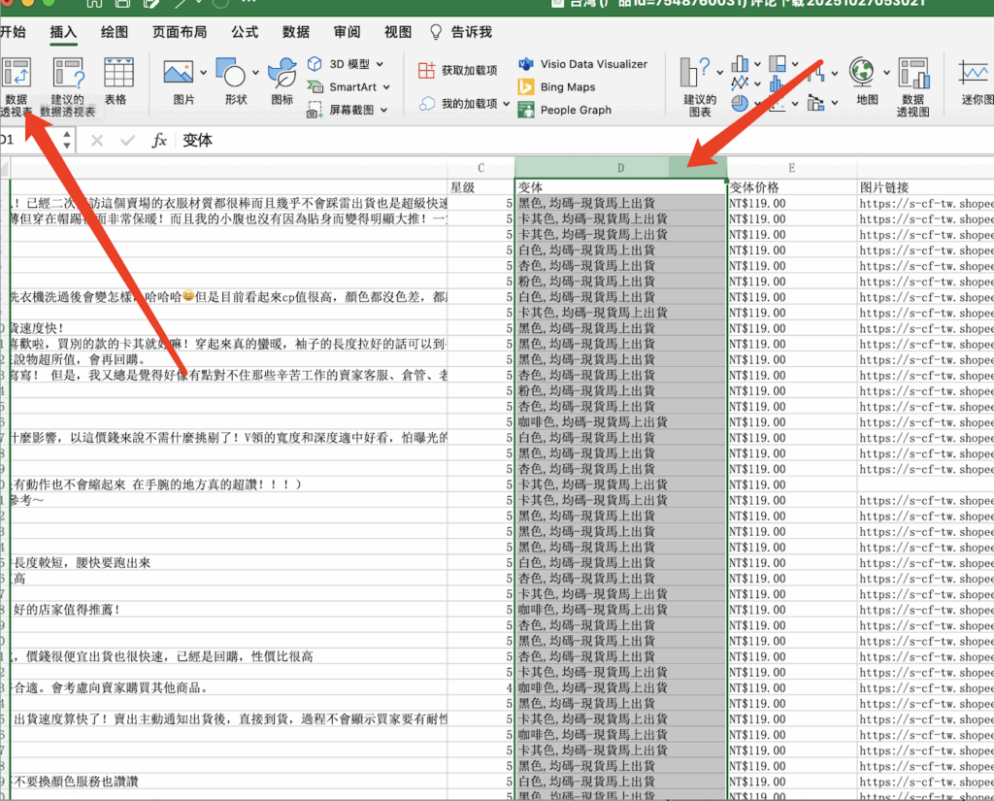Expand the SmartArt dropdown
The image size is (994, 801).
386,87
